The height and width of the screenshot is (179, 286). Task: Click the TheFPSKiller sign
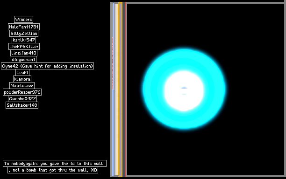coord(24,47)
